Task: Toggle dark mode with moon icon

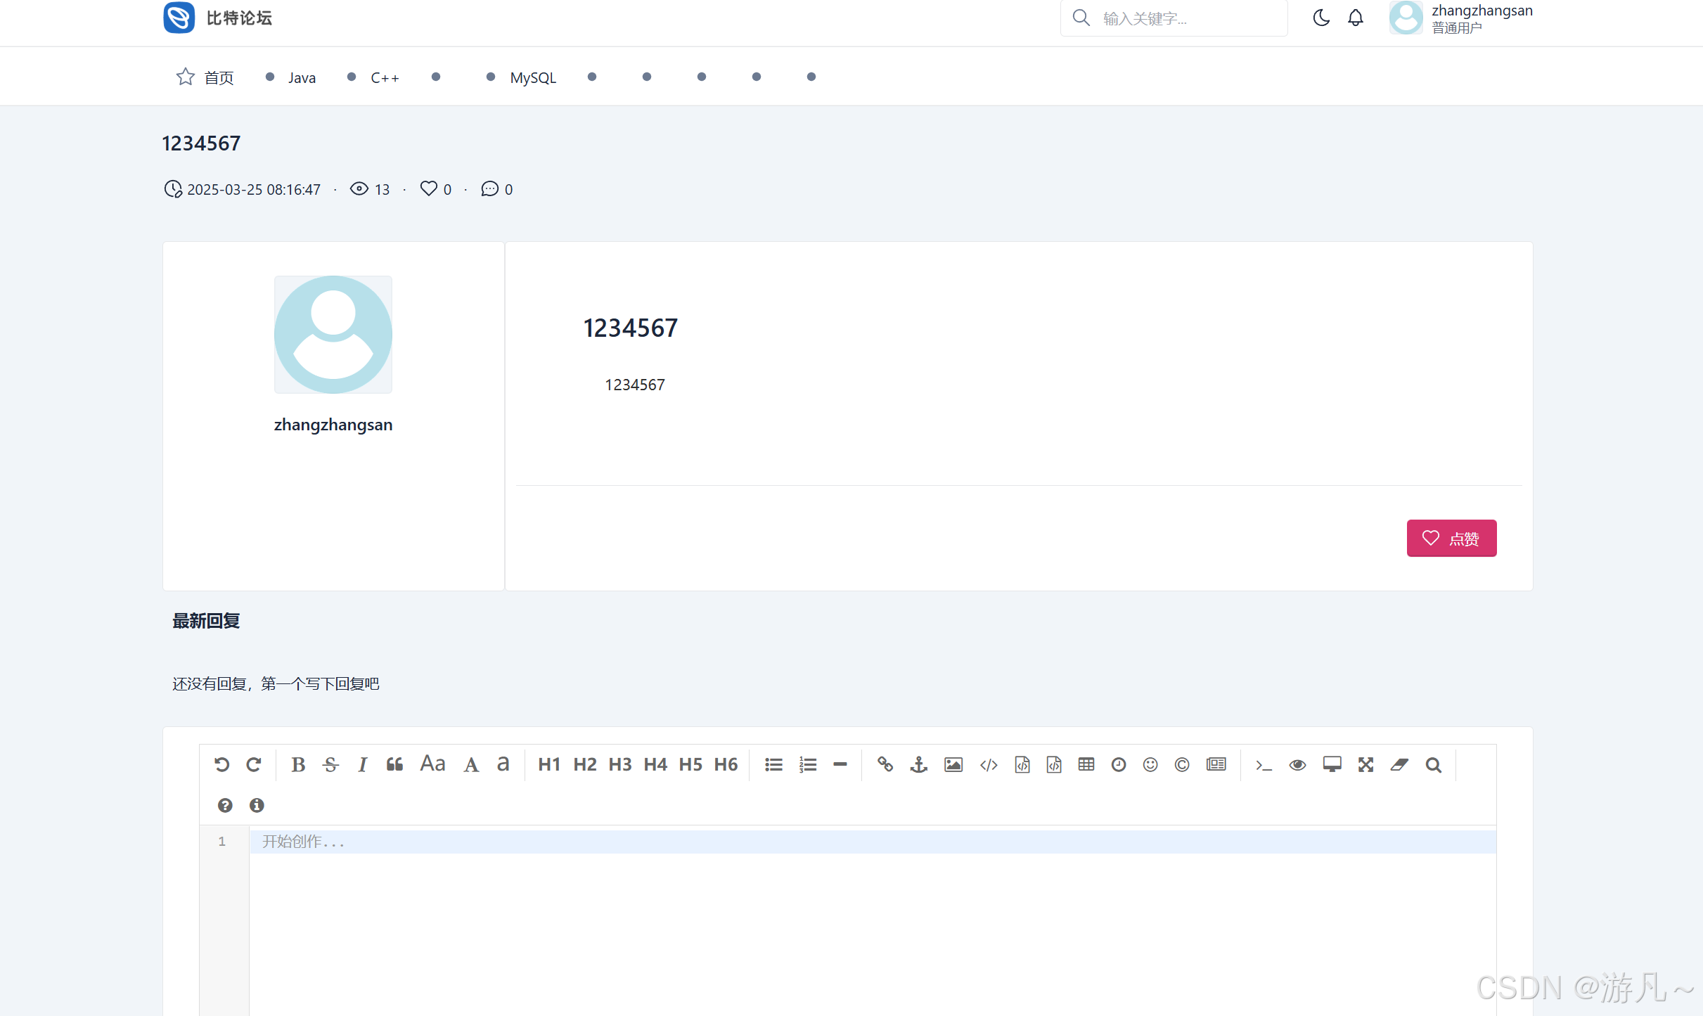Action: pyautogui.click(x=1321, y=18)
